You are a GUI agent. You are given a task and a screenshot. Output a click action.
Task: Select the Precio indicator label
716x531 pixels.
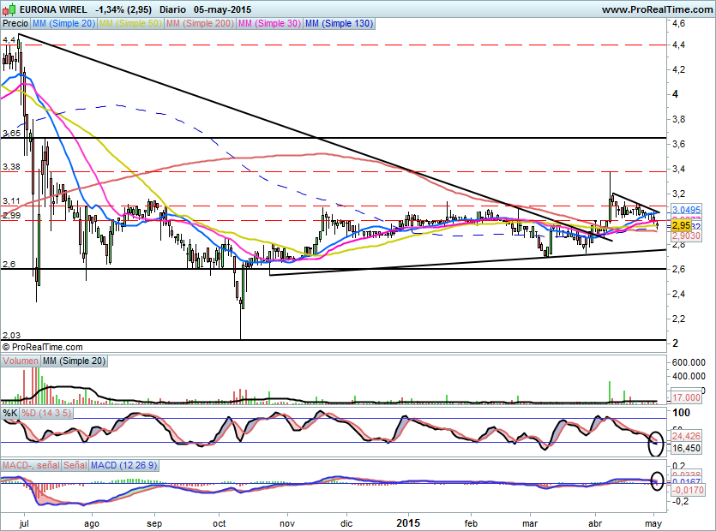(15, 23)
